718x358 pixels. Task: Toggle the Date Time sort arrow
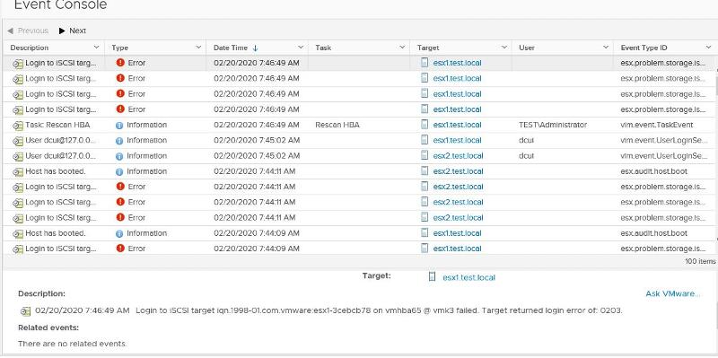256,48
